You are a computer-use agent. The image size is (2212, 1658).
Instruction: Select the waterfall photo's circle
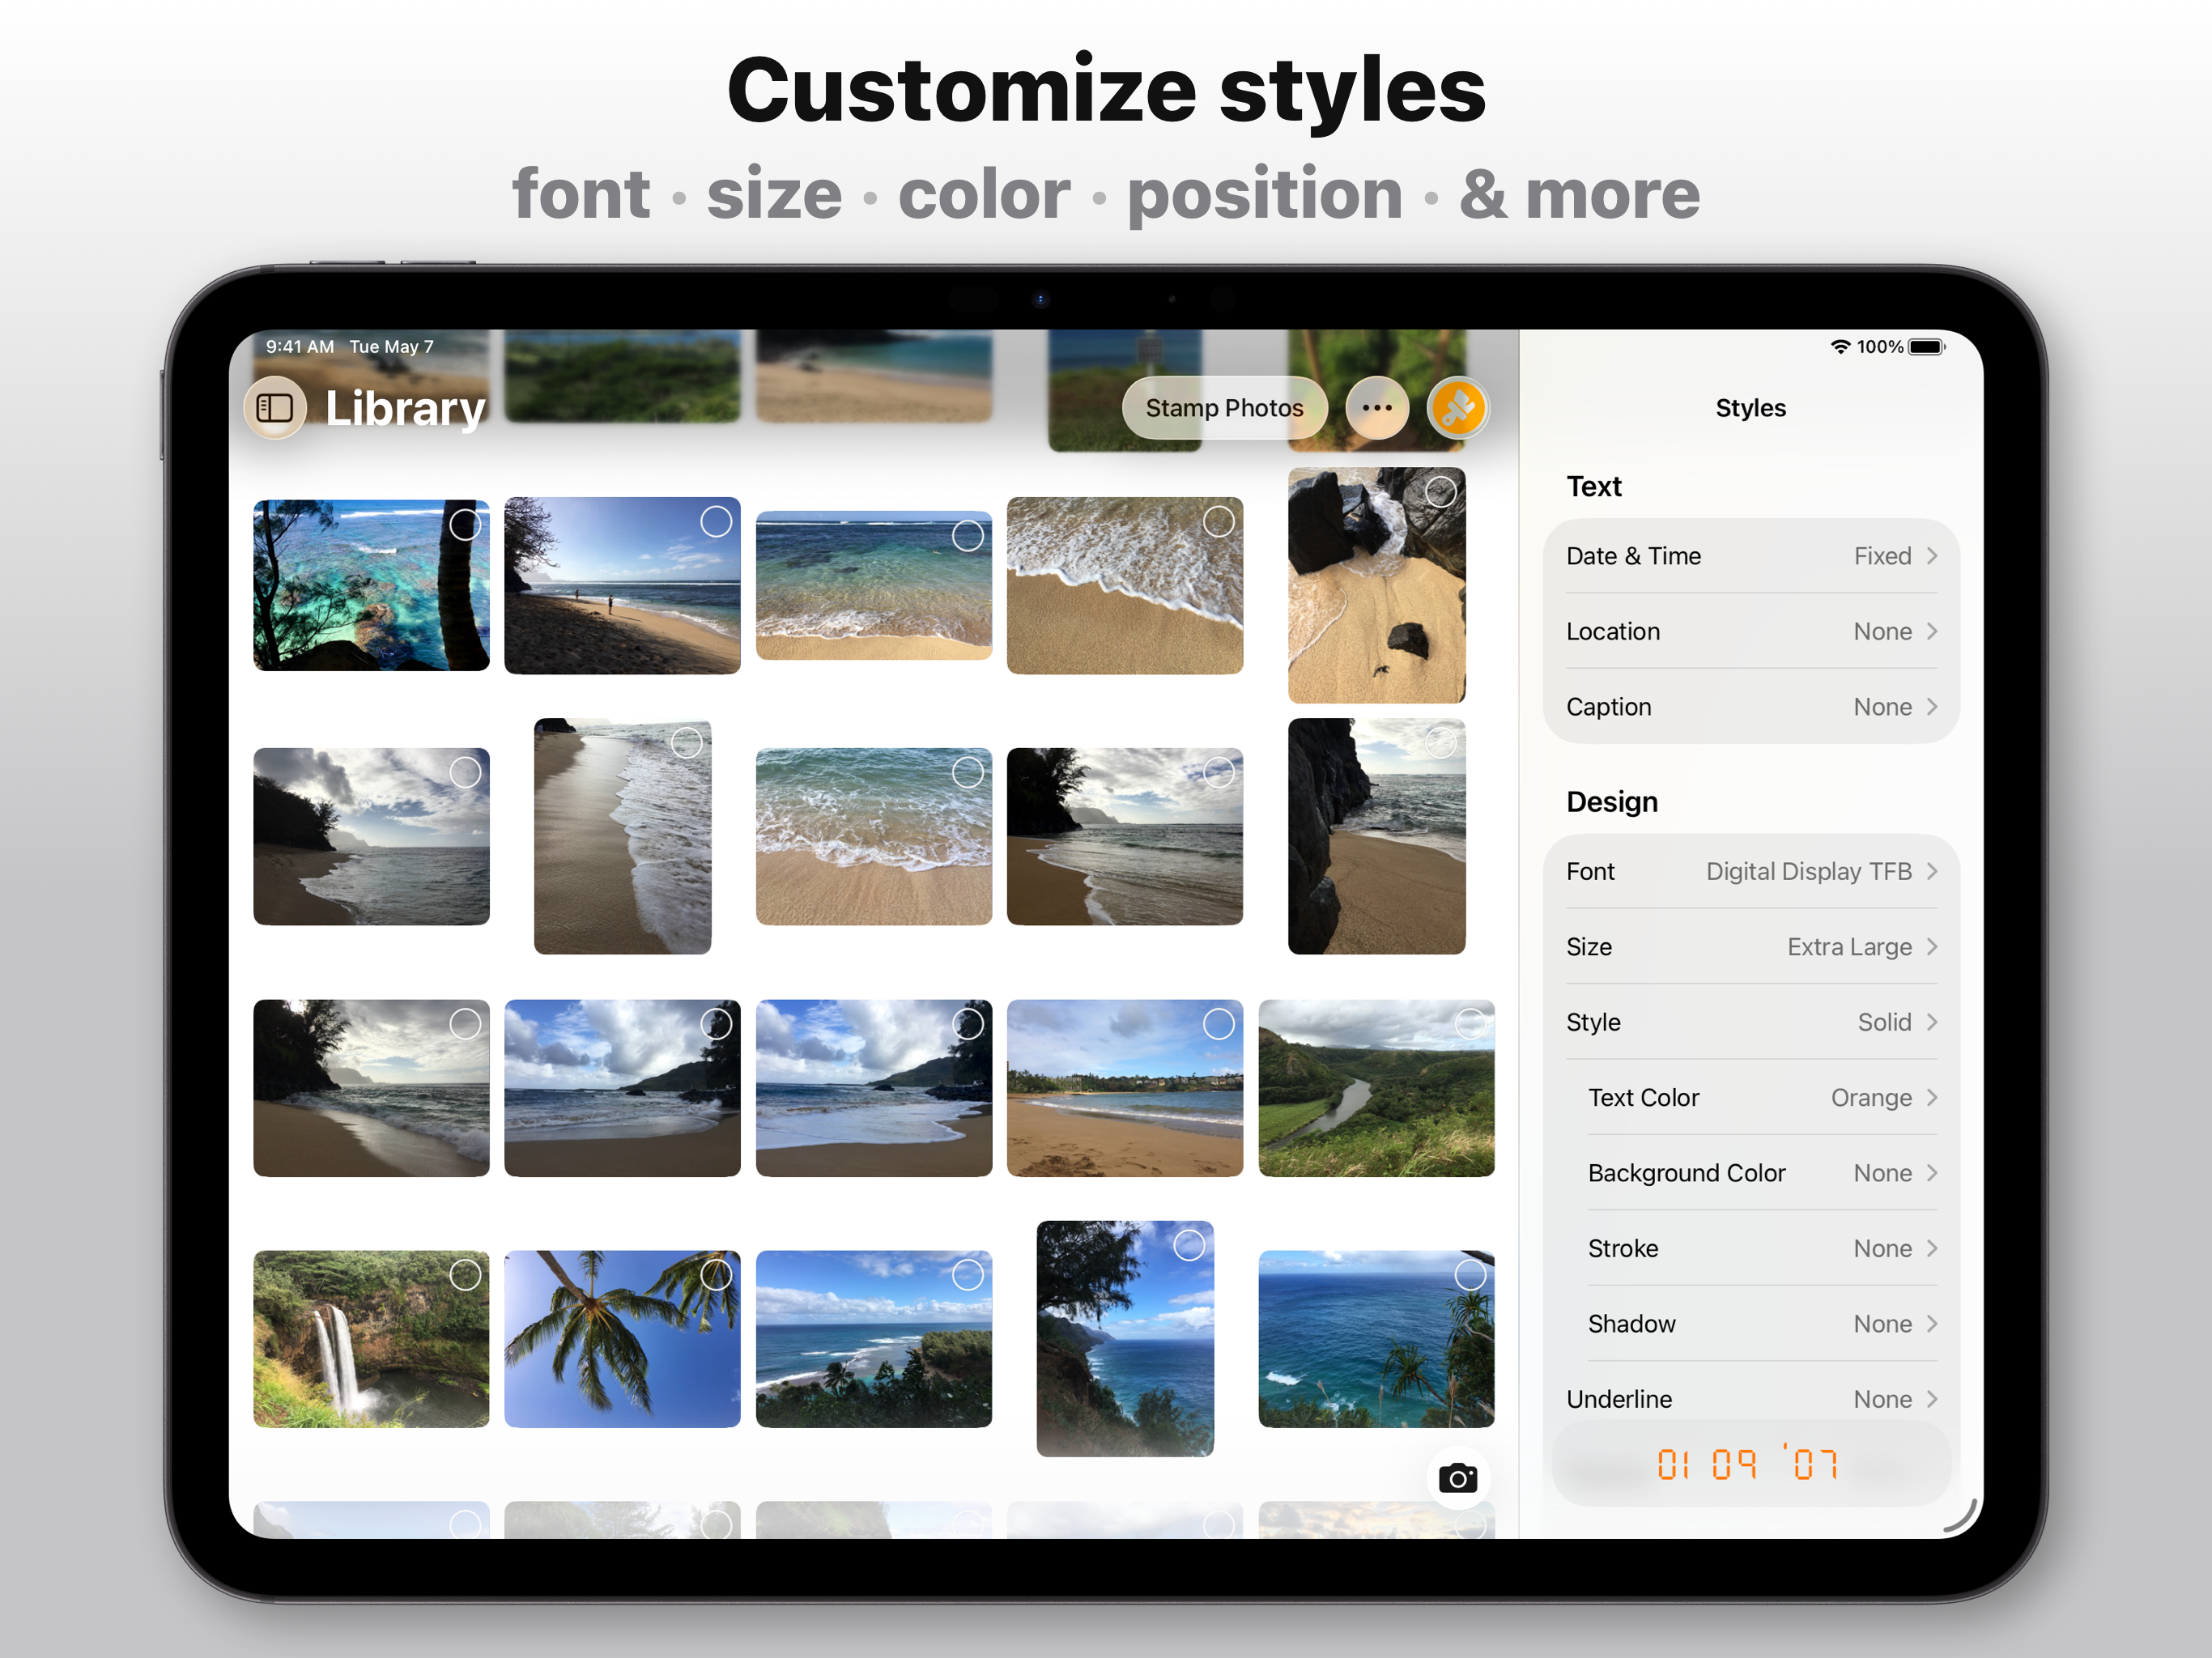click(465, 1274)
